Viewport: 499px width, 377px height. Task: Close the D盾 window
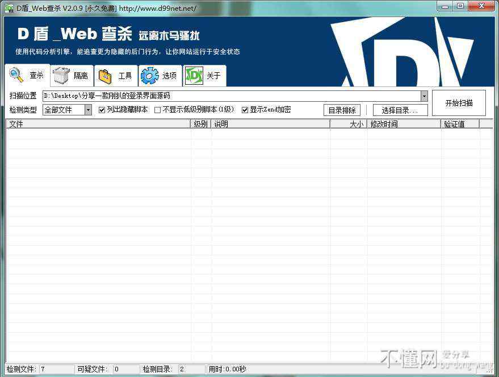(x=481, y=6)
